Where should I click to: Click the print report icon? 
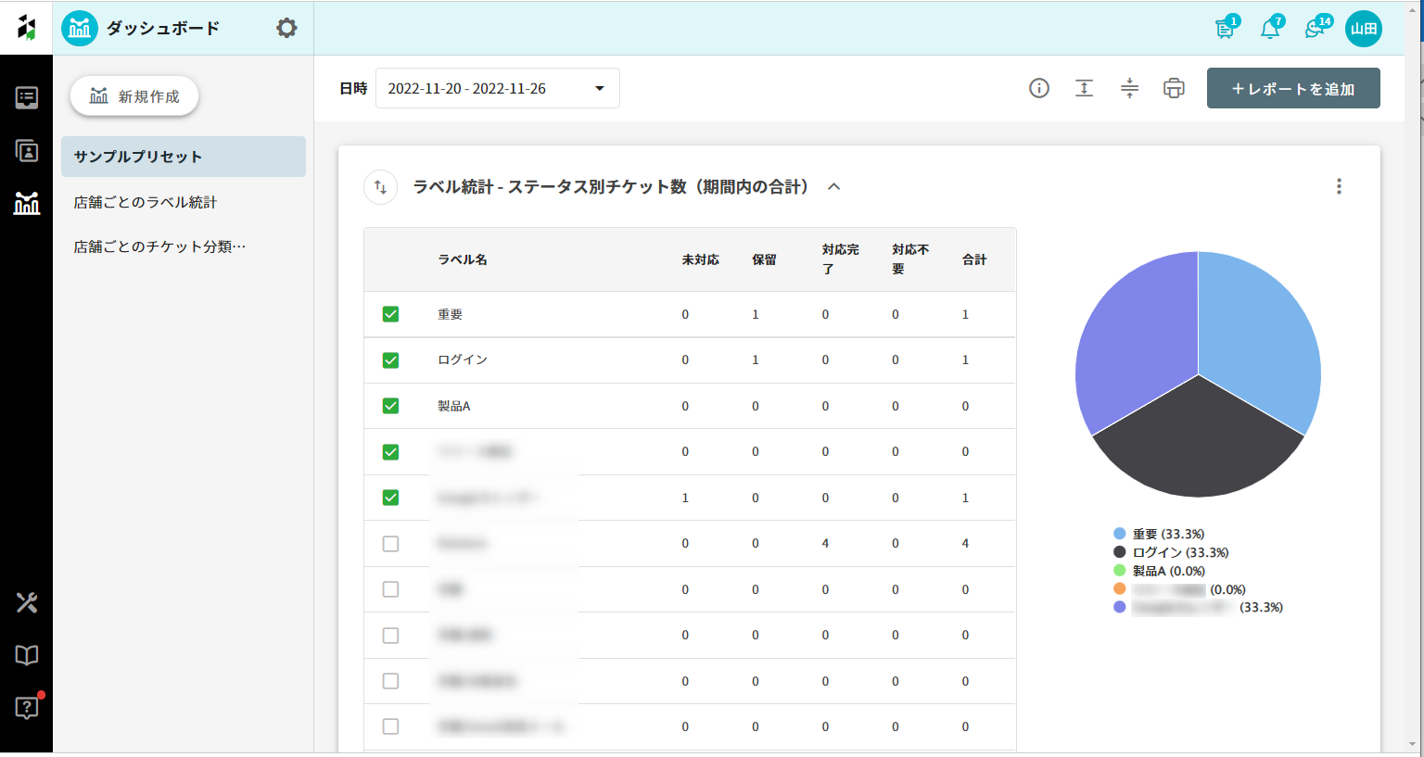point(1174,88)
